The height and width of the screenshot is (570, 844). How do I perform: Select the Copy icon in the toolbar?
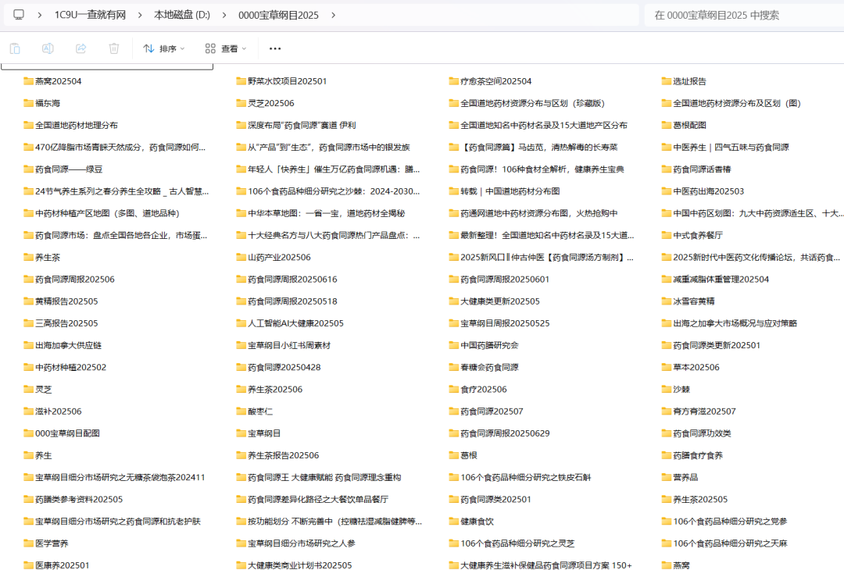[14, 48]
